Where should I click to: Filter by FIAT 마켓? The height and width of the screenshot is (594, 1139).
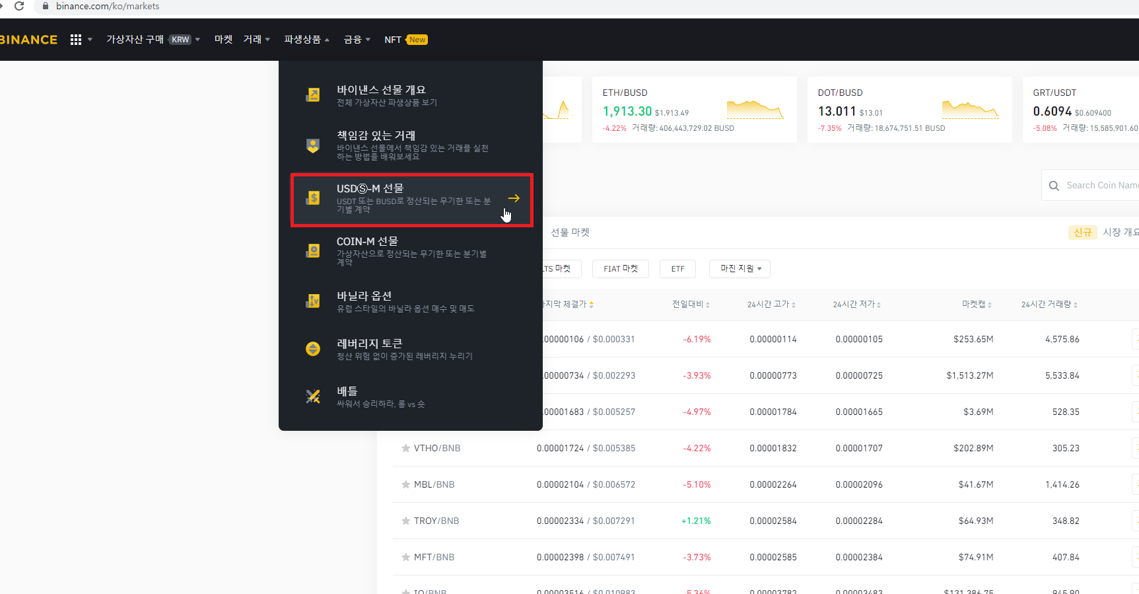pyautogui.click(x=621, y=269)
